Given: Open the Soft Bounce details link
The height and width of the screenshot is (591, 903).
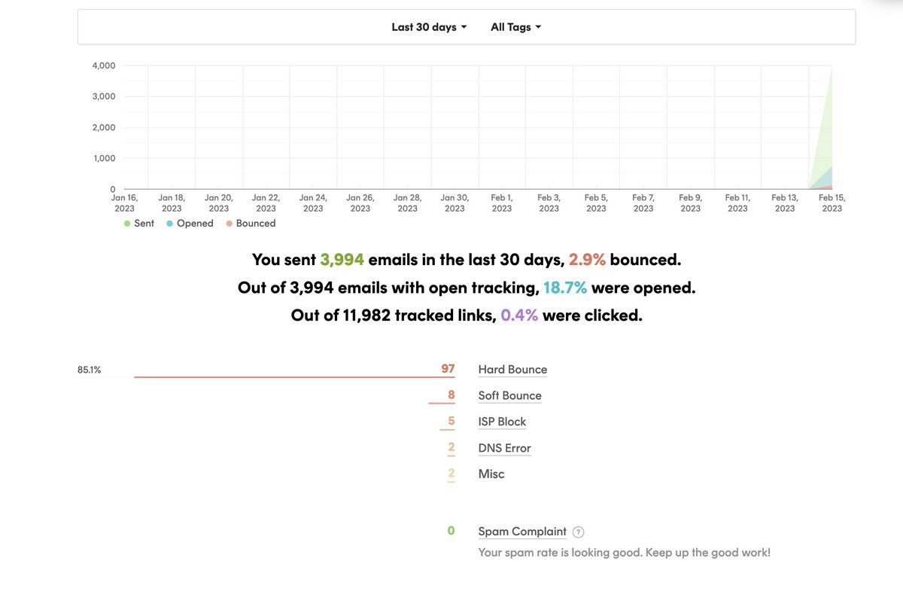Looking at the screenshot, I should point(509,396).
